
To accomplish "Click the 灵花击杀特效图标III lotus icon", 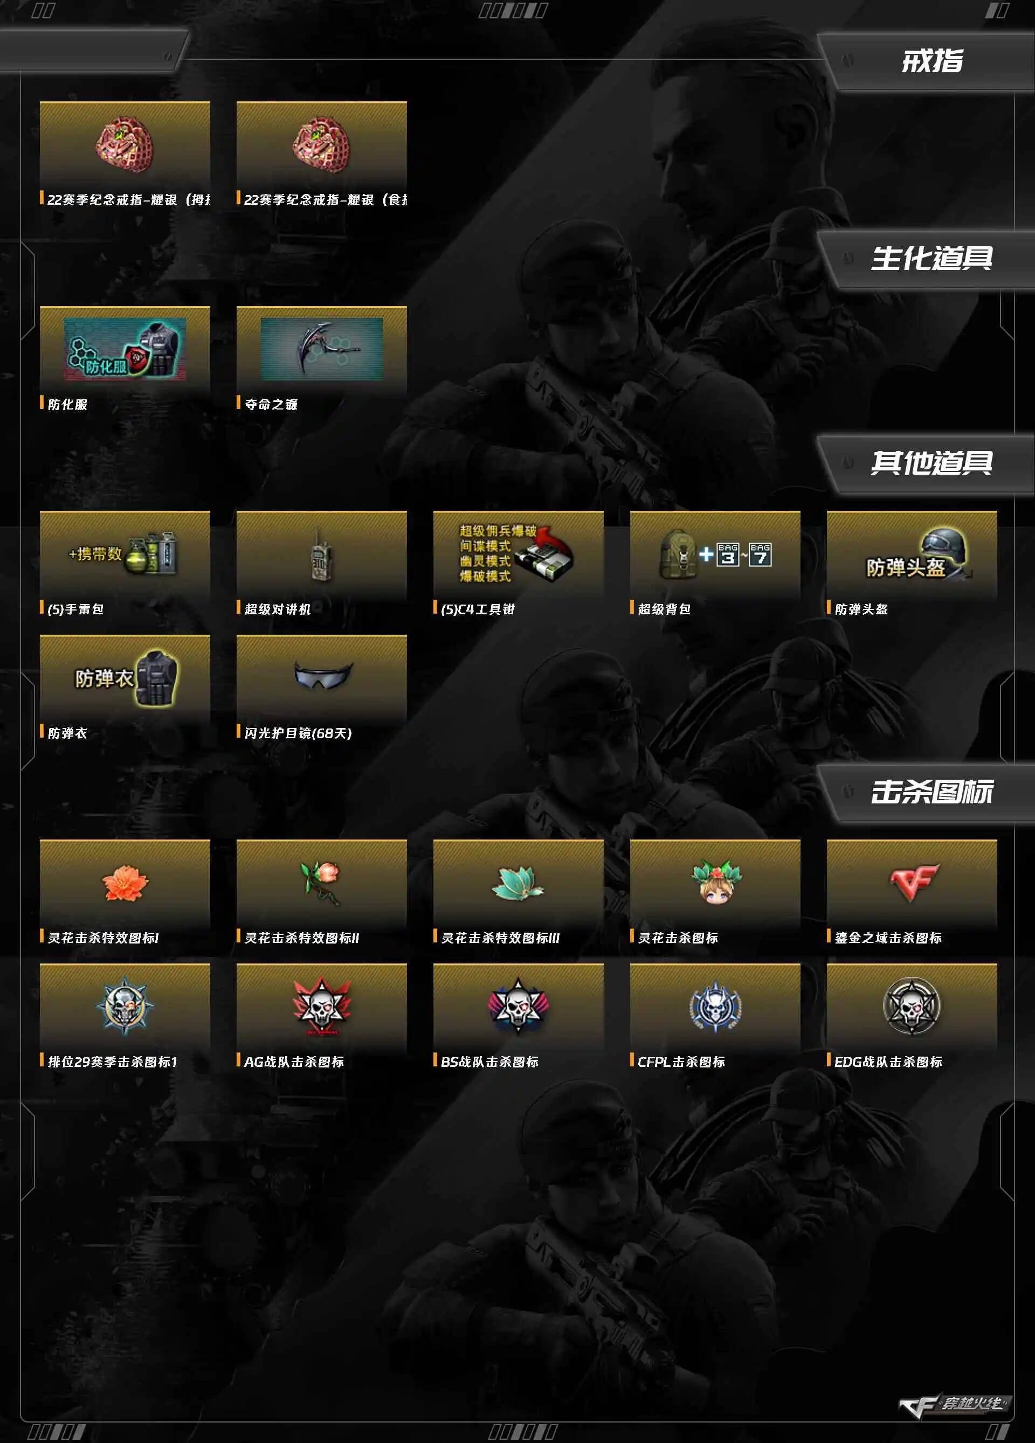I will 518,883.
